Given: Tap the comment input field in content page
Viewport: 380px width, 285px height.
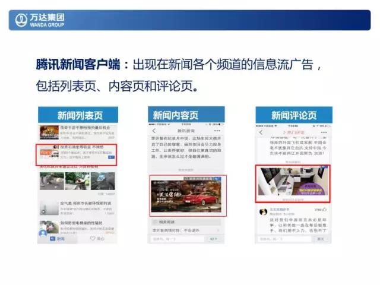Looking at the screenshot, I should [x=178, y=239].
